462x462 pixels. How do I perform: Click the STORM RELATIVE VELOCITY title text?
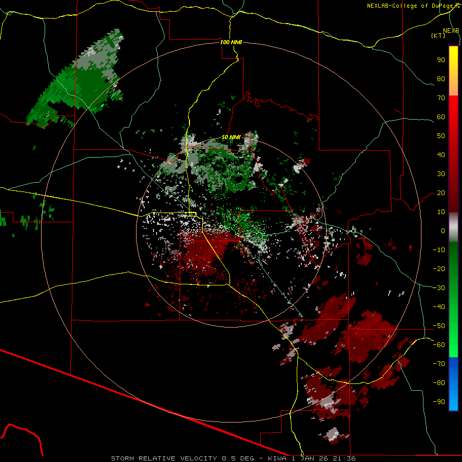165,458
